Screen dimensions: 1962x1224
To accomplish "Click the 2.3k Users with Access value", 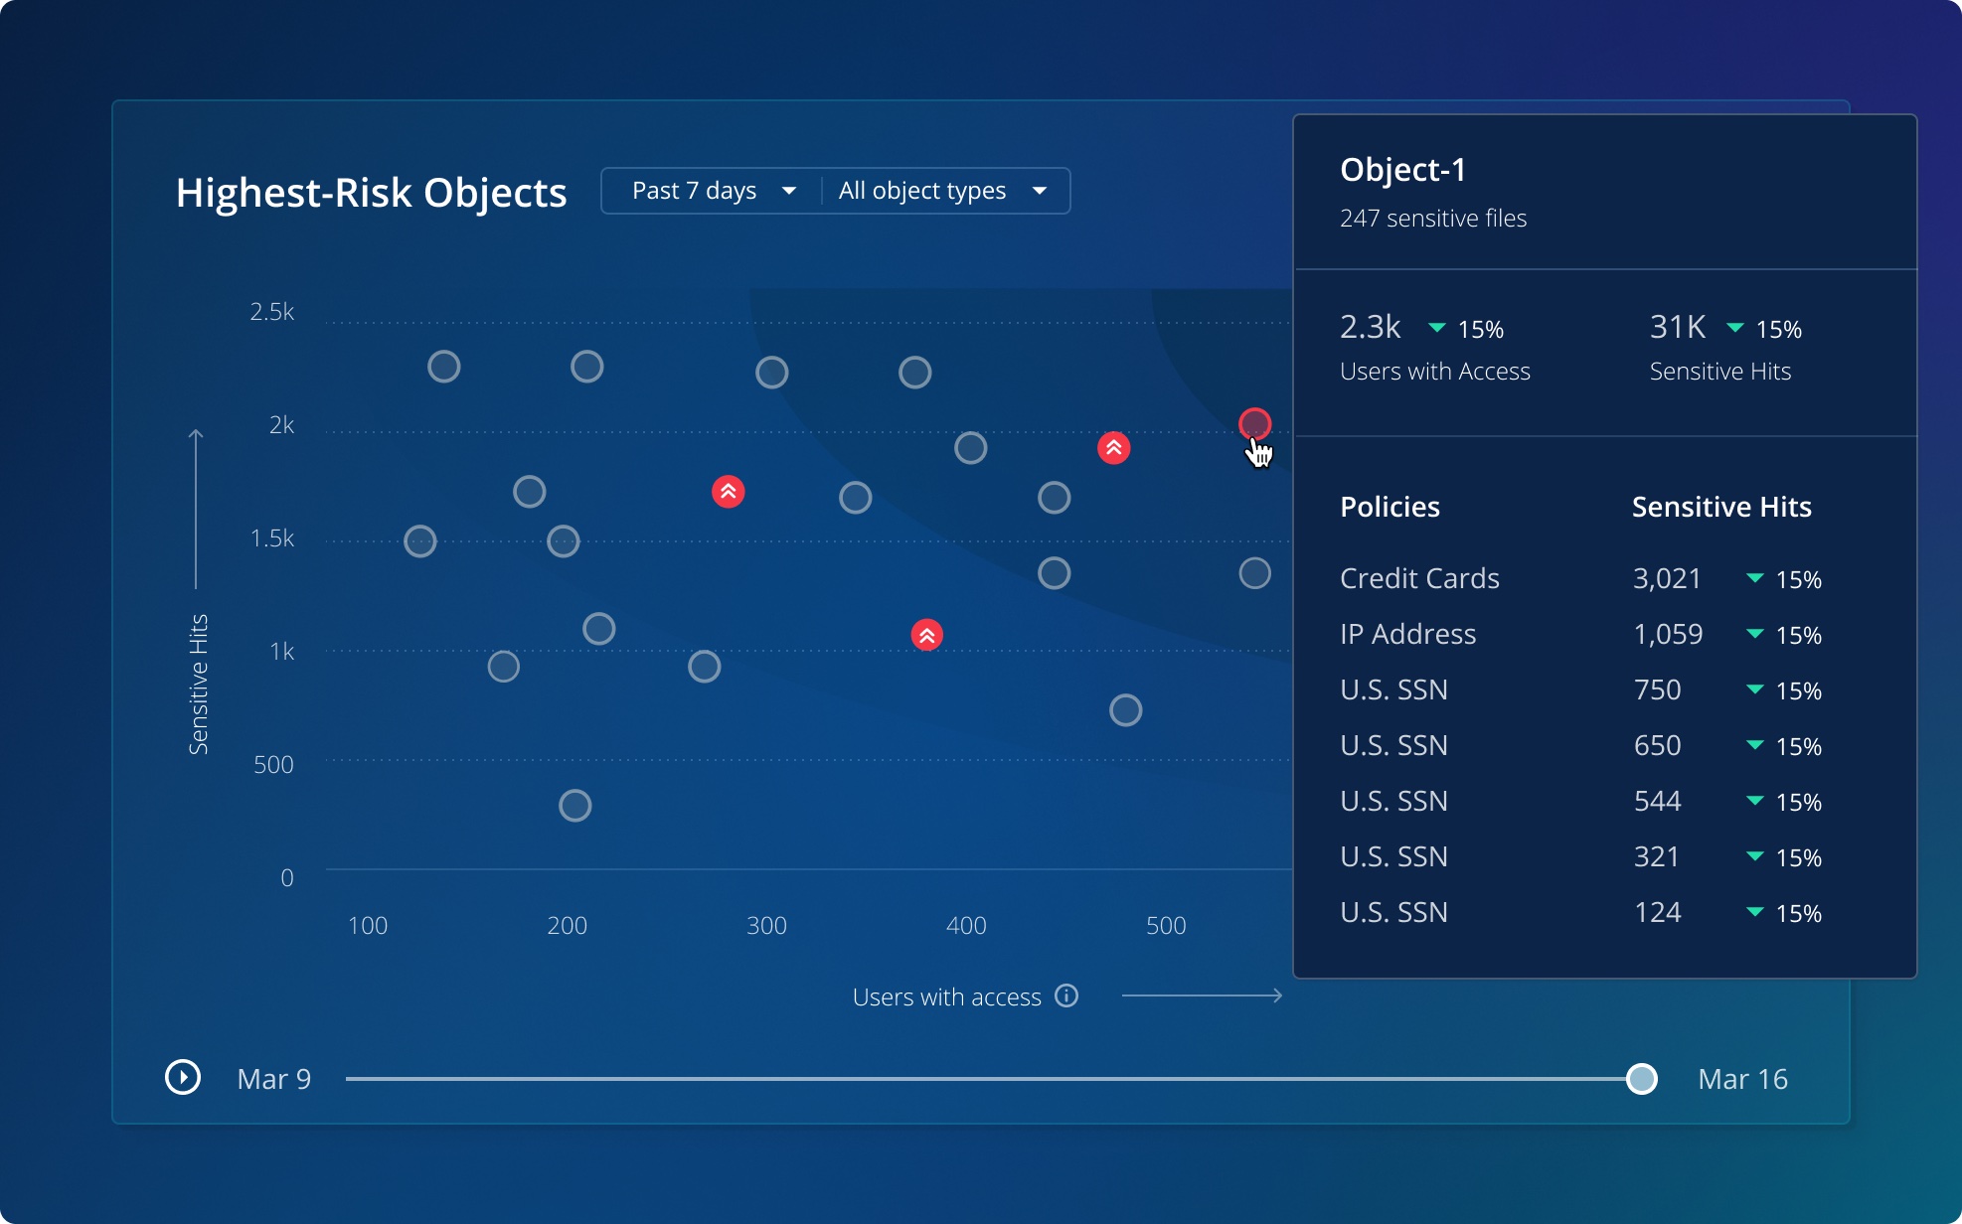I will click(1370, 327).
